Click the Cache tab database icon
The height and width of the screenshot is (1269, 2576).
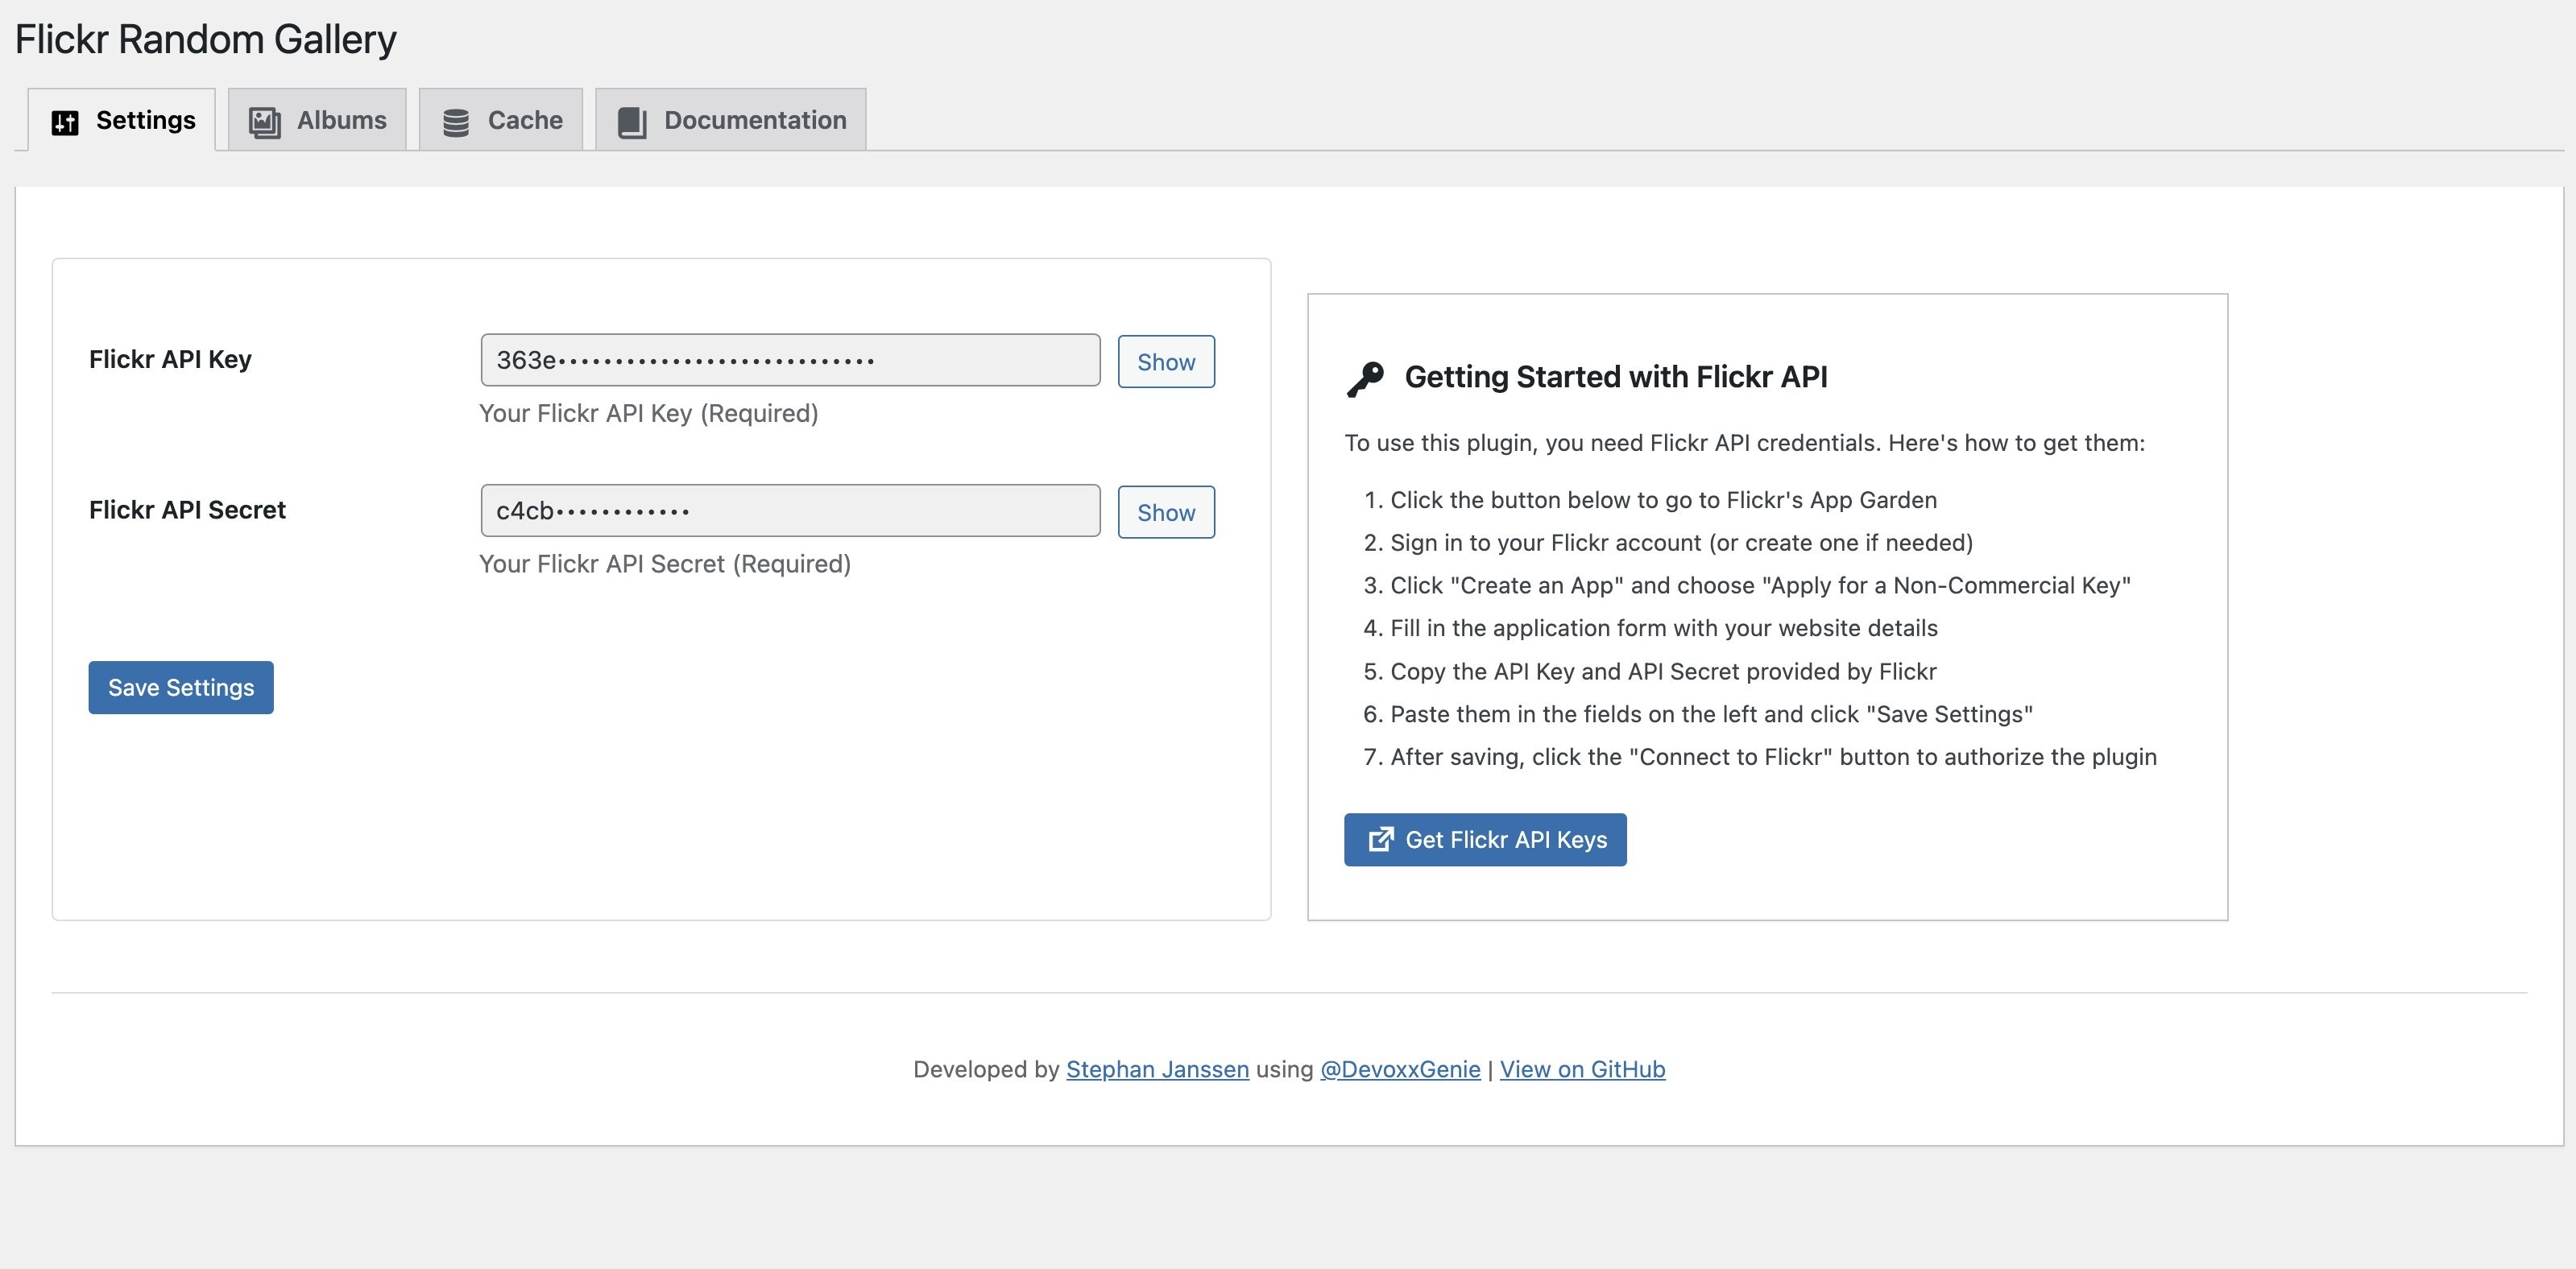pyautogui.click(x=456, y=122)
